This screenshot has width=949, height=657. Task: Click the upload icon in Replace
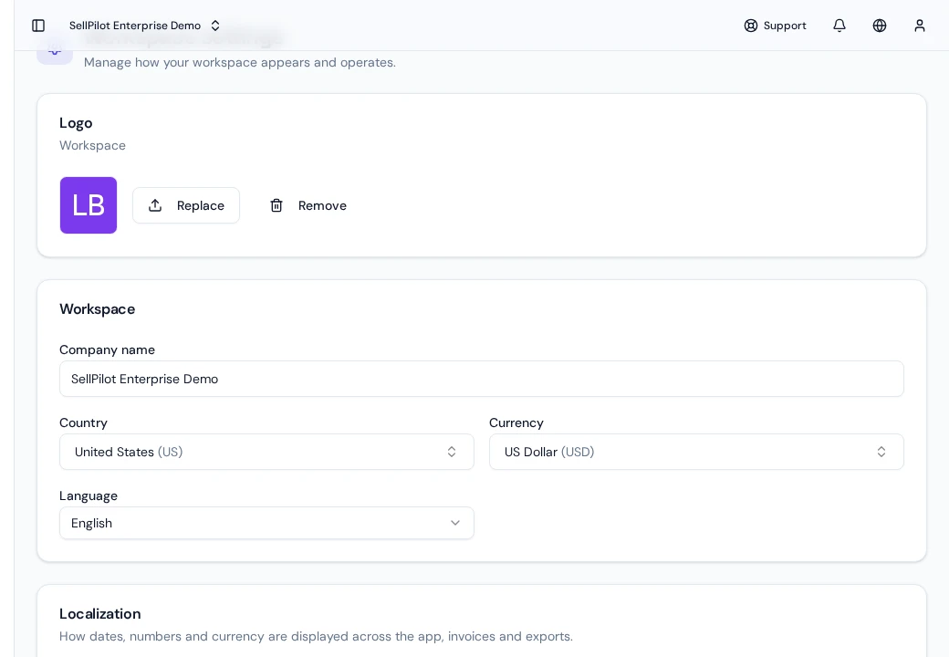point(155,205)
